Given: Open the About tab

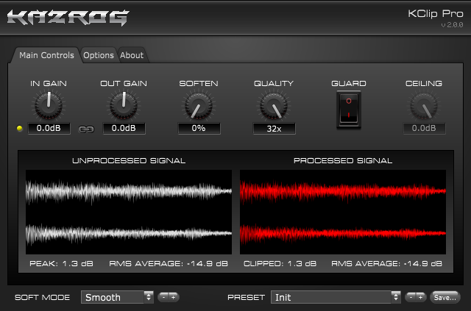Looking at the screenshot, I should click(x=132, y=55).
